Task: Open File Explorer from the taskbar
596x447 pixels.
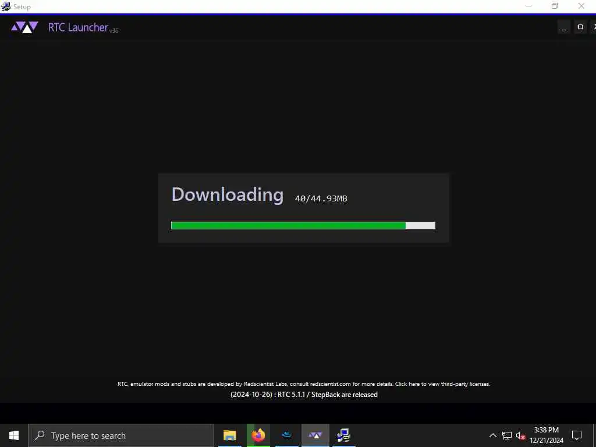Action: point(229,435)
